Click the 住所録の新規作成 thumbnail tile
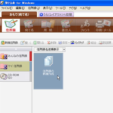Screen dimensions: 113x113 click(48, 71)
